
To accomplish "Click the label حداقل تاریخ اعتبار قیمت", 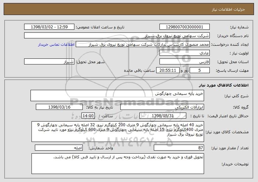I will tap(228, 116).
